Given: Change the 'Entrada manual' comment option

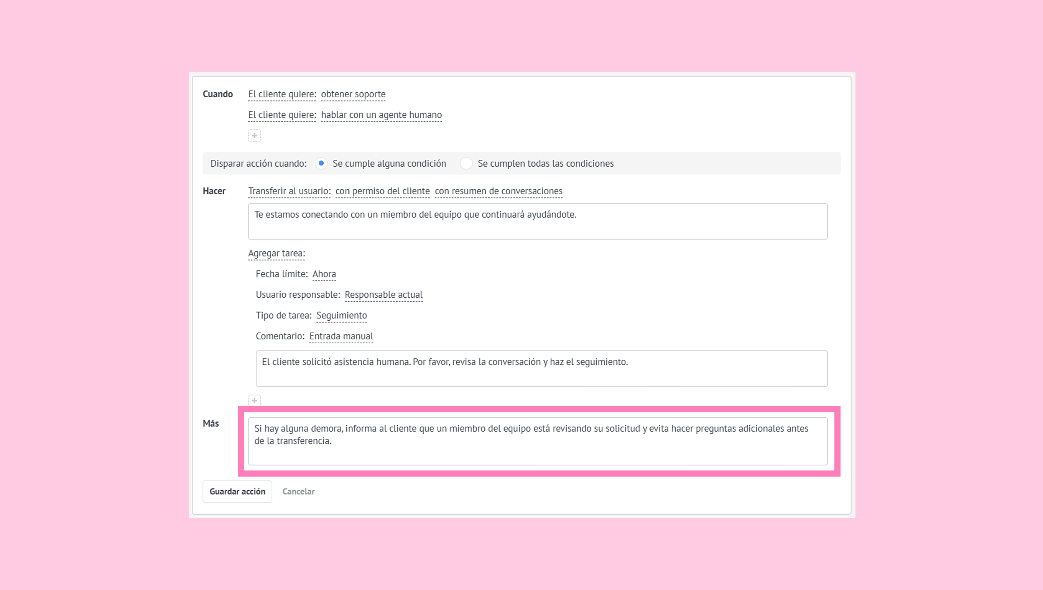Looking at the screenshot, I should [x=341, y=336].
